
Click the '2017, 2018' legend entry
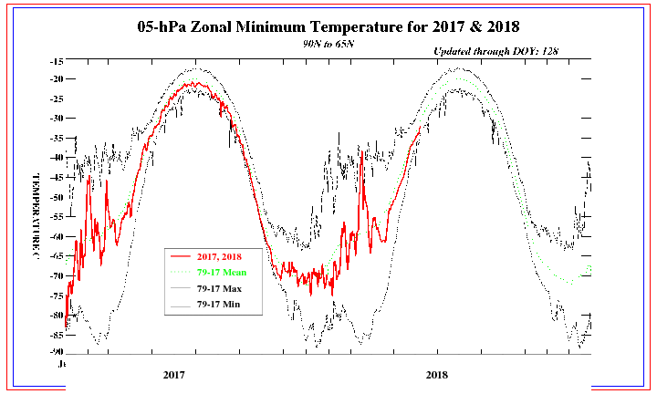[x=219, y=256]
